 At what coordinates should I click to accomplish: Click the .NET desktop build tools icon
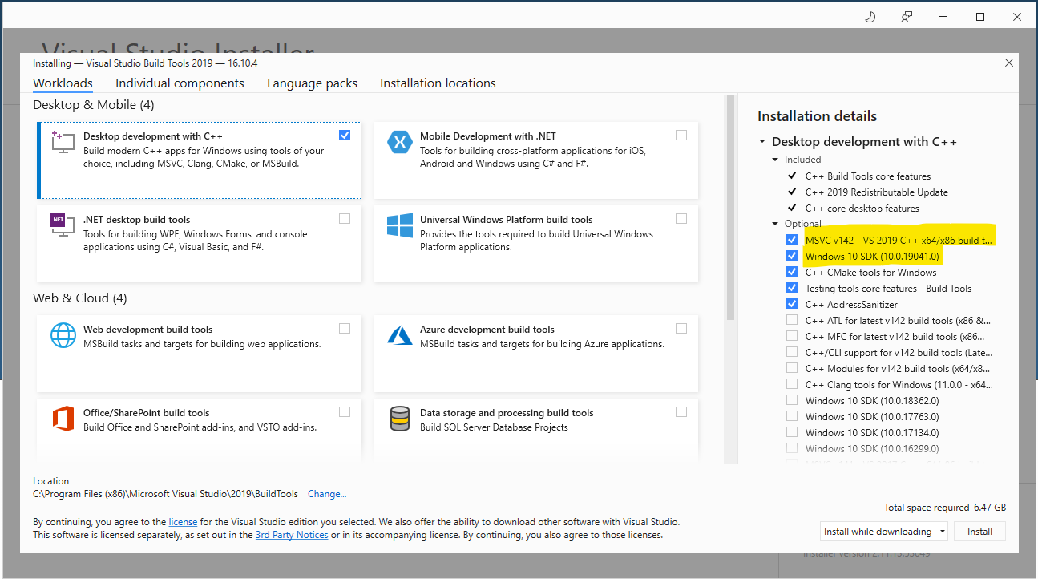[63, 225]
